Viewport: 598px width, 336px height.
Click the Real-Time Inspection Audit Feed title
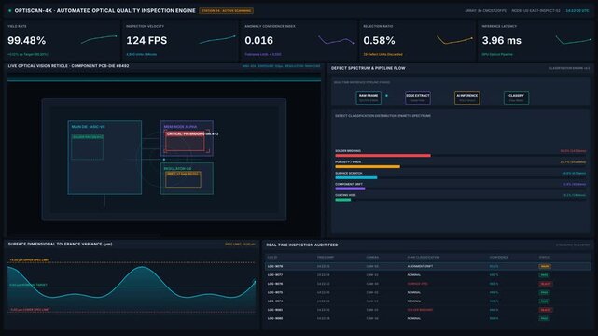301,245
